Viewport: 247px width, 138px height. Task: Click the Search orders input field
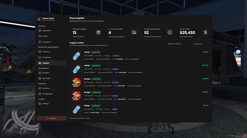pos(179,44)
